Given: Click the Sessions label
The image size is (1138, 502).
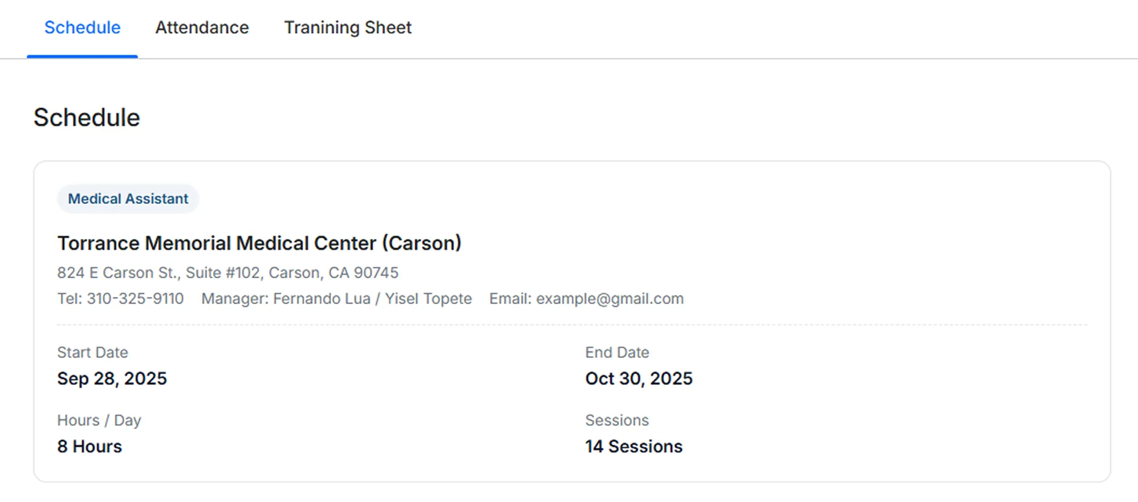Looking at the screenshot, I should click(x=617, y=420).
